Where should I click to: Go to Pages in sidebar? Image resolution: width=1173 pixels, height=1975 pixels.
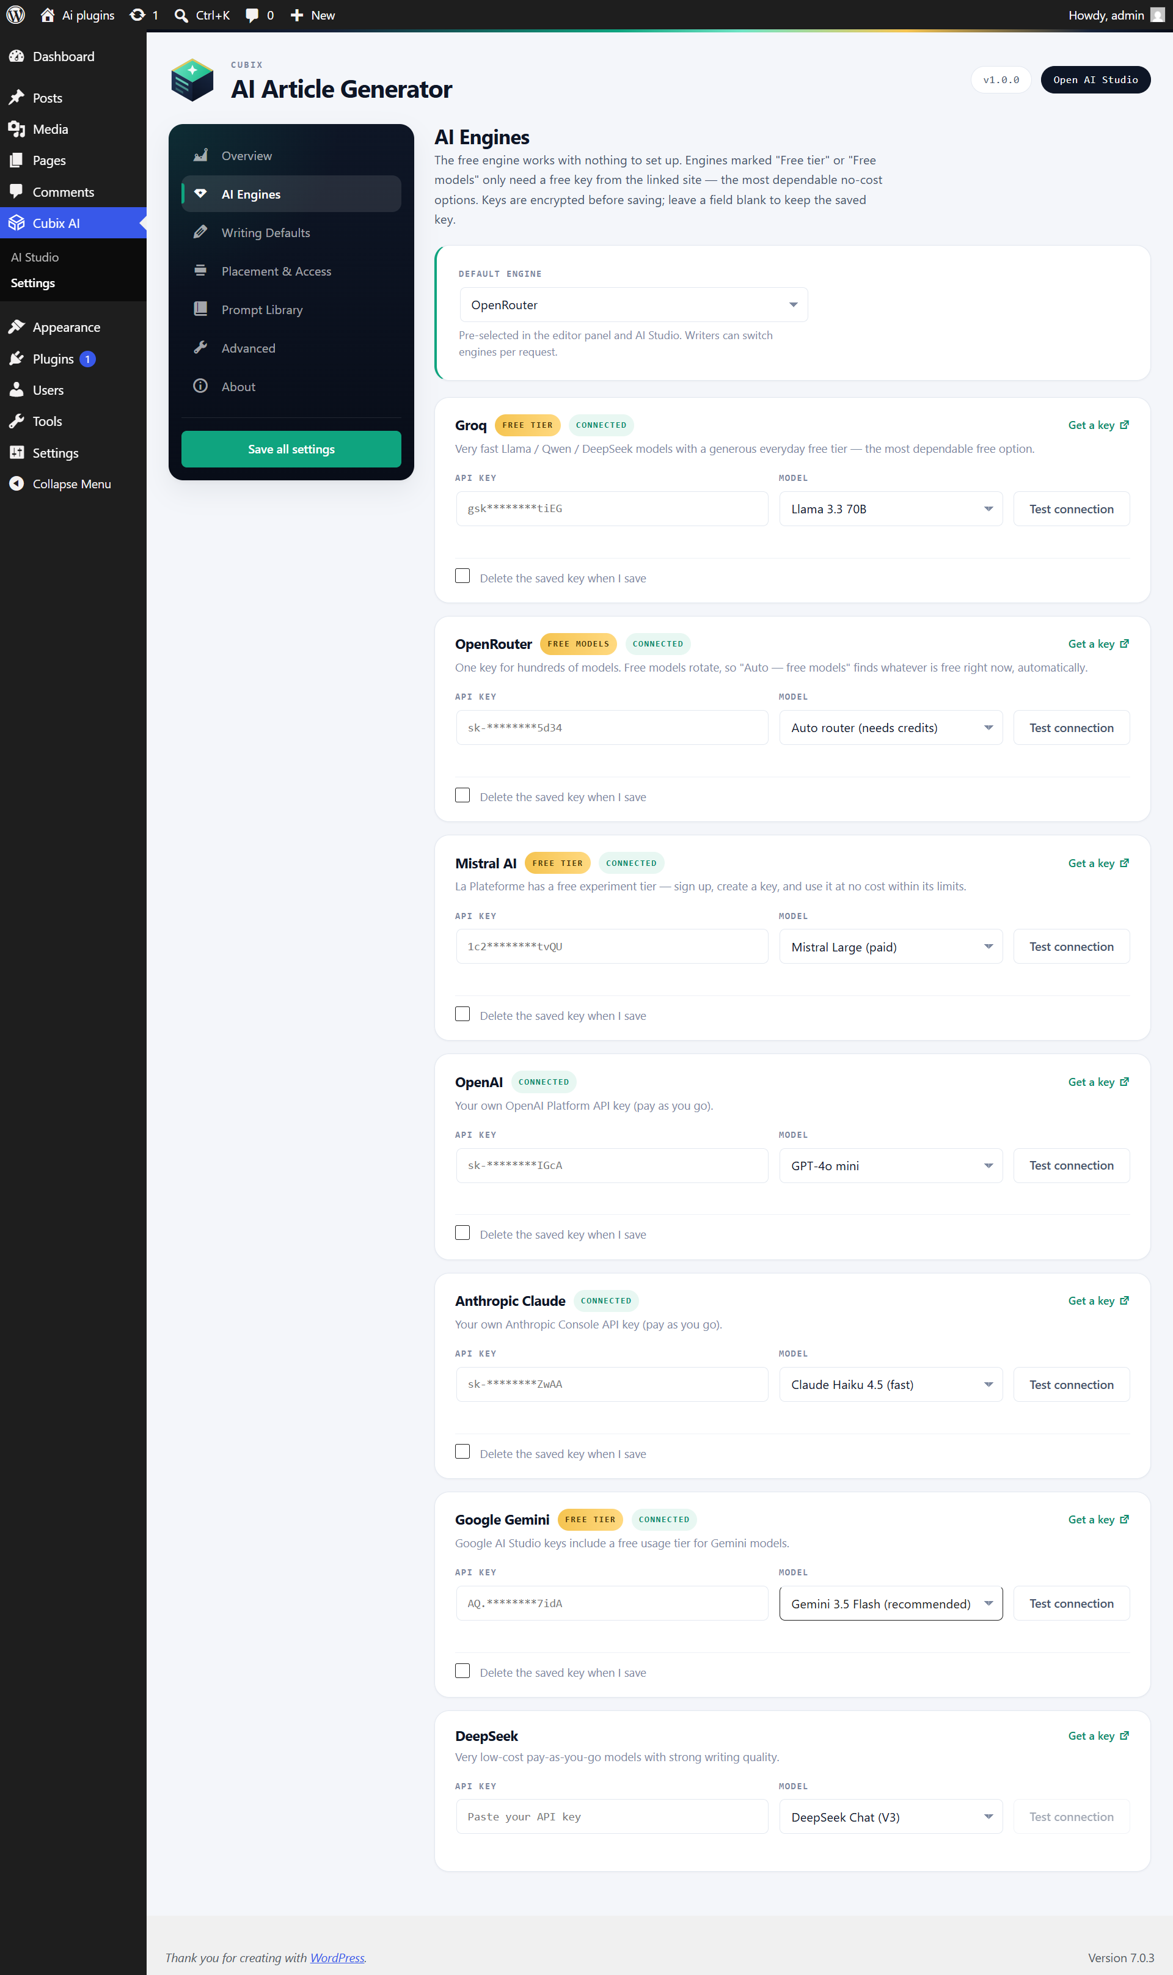tap(73, 161)
